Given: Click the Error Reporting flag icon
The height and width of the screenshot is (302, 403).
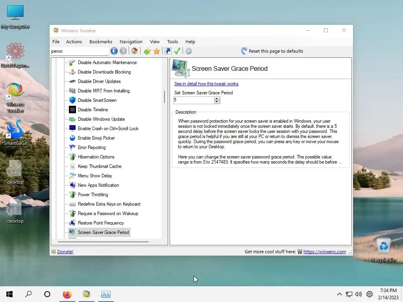Looking at the screenshot, I should click(x=72, y=147).
